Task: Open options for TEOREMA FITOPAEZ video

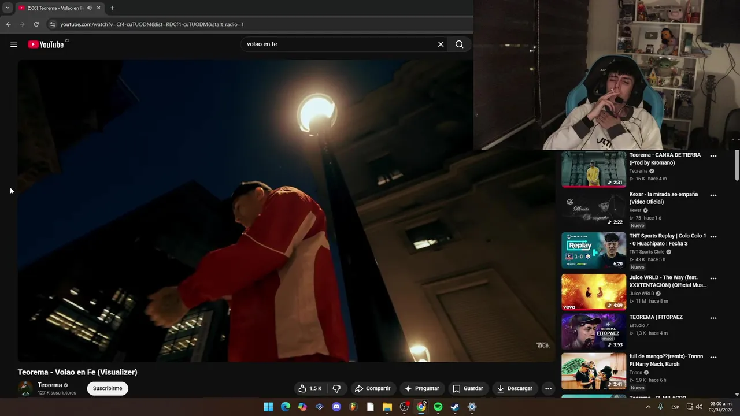Action: coord(713,318)
